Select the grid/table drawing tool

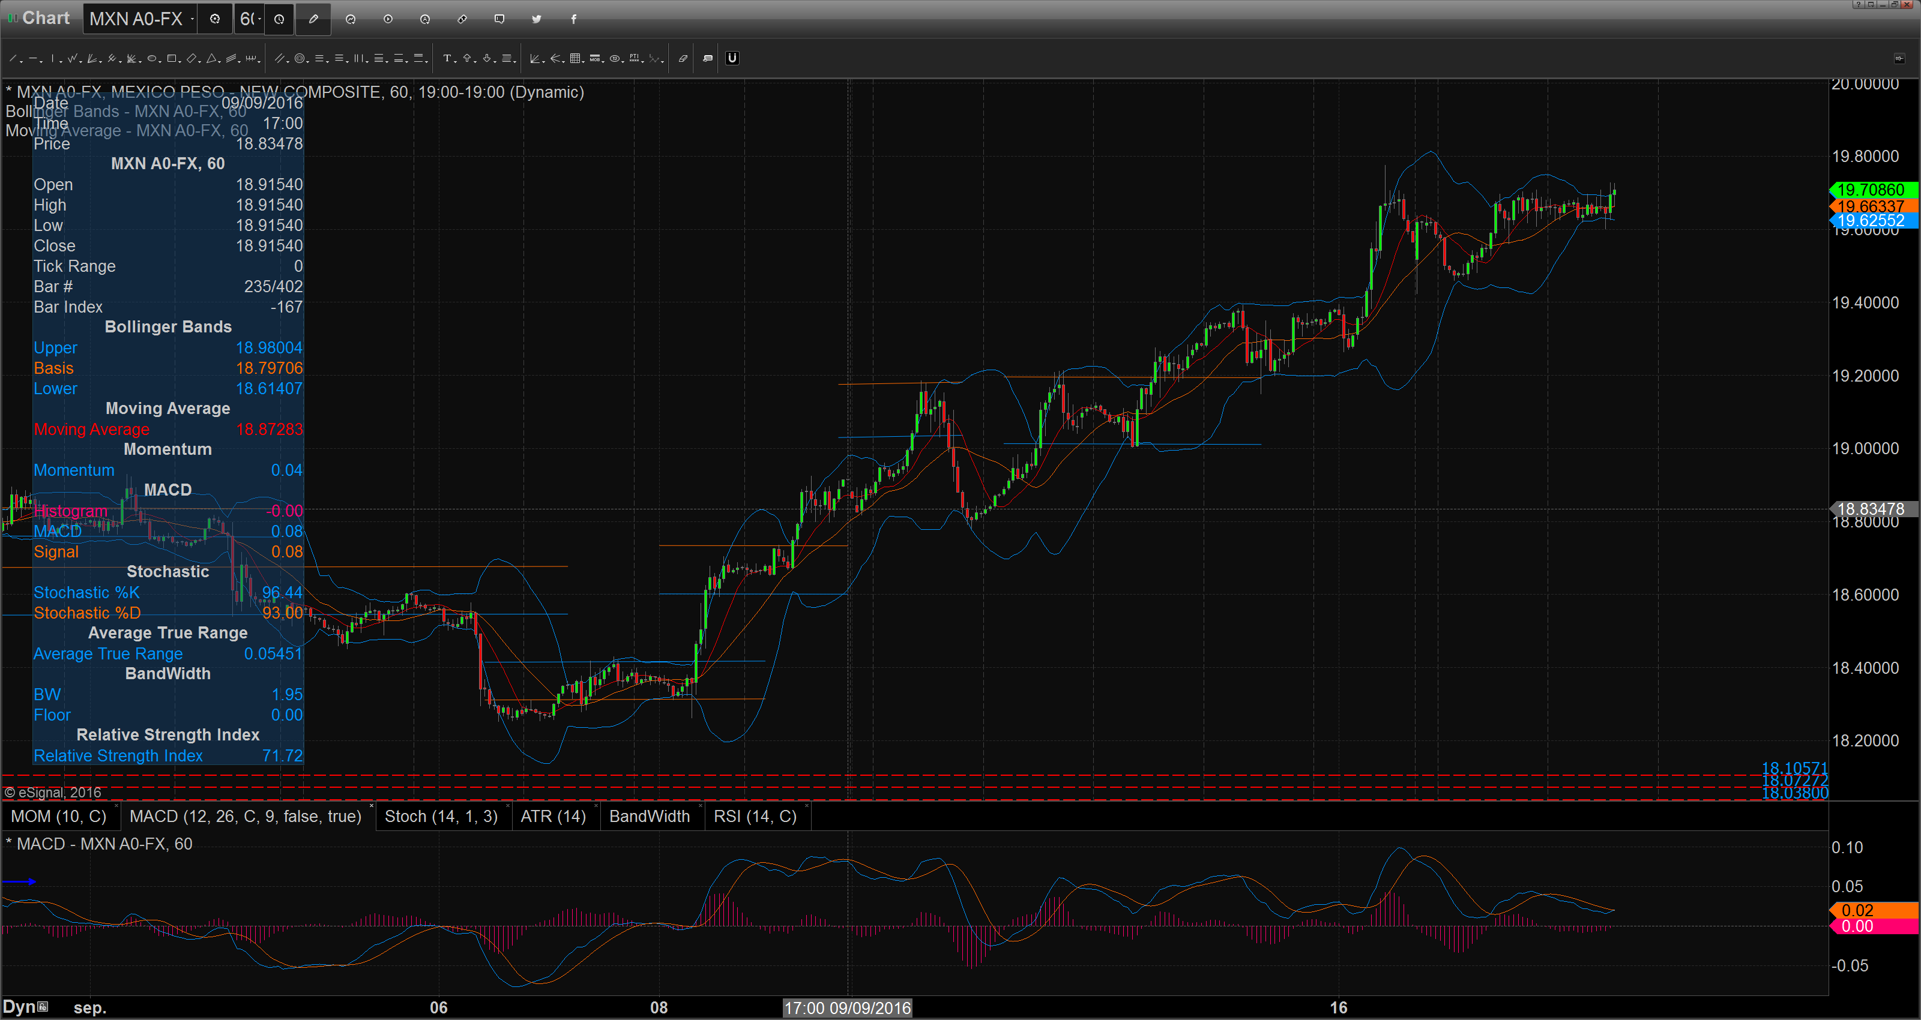(575, 58)
